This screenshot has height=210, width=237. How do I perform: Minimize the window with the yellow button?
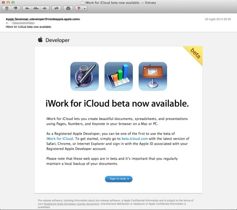tap(8, 3)
